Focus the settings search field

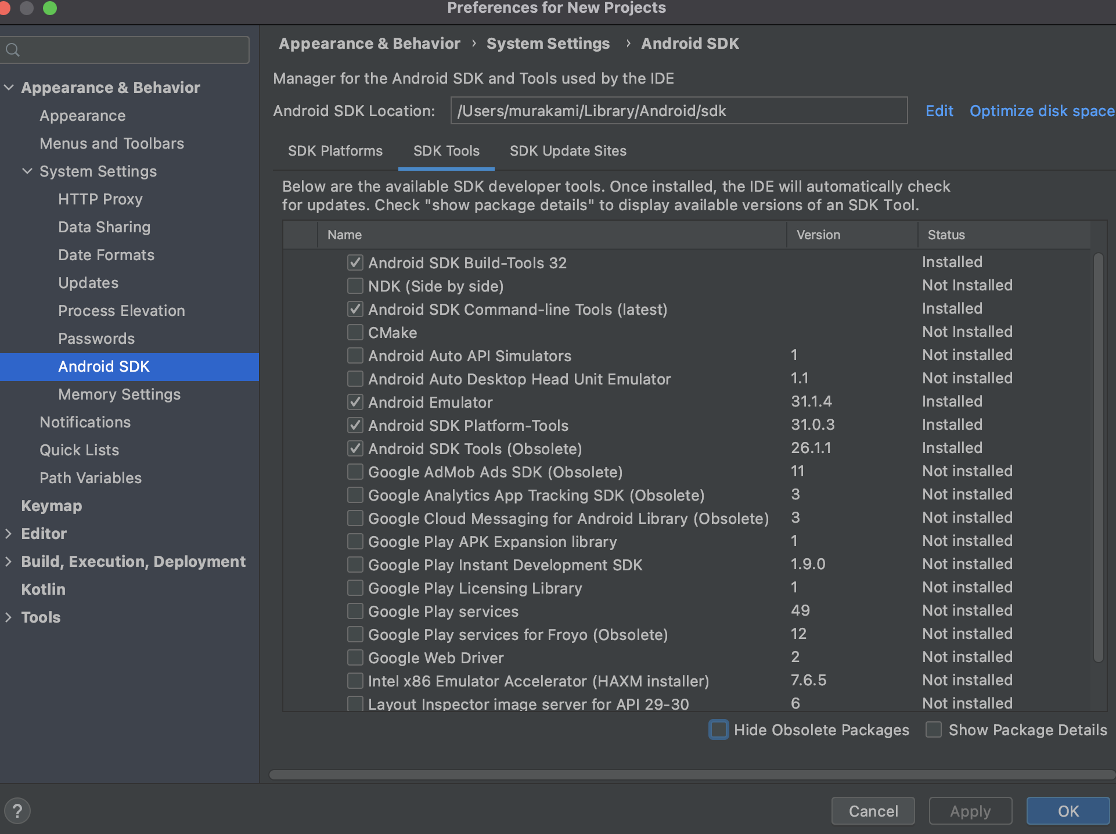click(125, 51)
